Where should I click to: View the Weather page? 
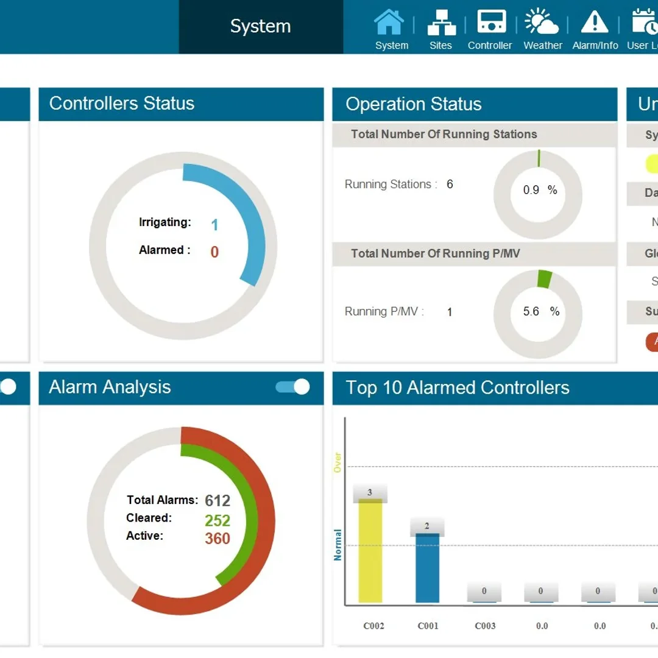(542, 27)
